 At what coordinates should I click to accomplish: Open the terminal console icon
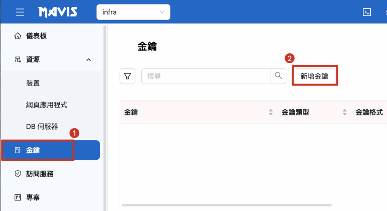click(x=366, y=12)
